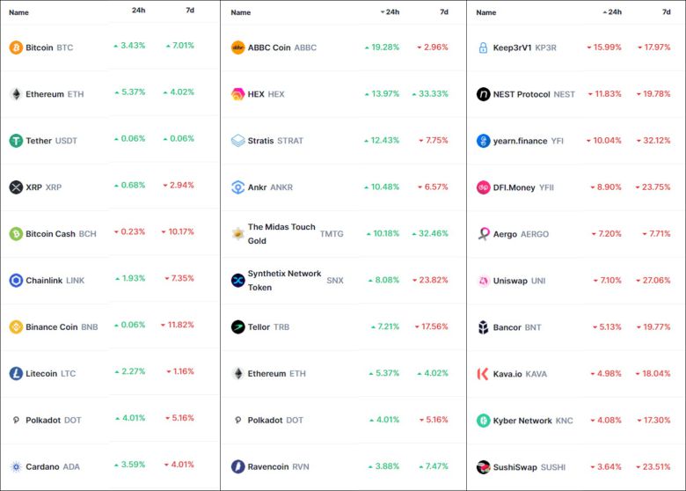Click Bitcoin Cash 7d change value -10.17%
Viewport: 686px width, 491px height.
(x=178, y=234)
